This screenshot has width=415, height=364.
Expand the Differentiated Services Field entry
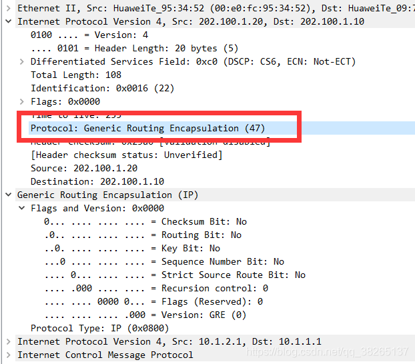tap(22, 61)
